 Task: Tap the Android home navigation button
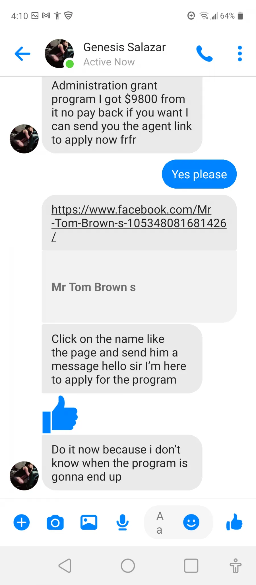pos(128,566)
